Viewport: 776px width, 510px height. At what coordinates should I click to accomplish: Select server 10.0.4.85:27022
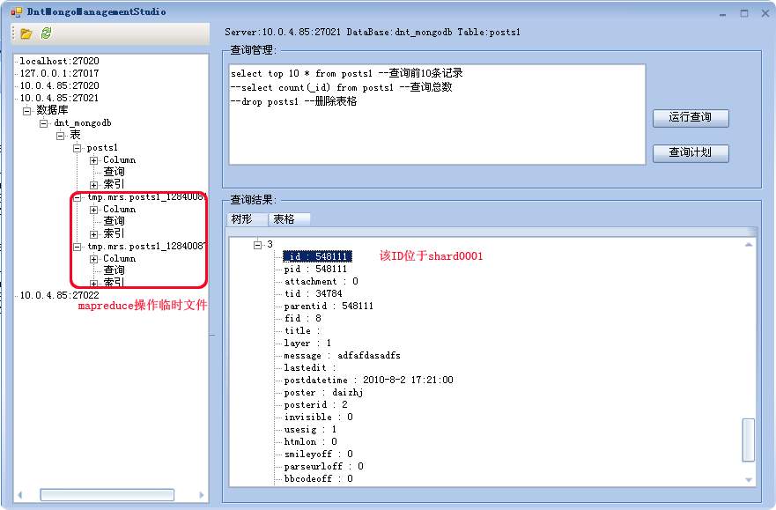tap(59, 295)
